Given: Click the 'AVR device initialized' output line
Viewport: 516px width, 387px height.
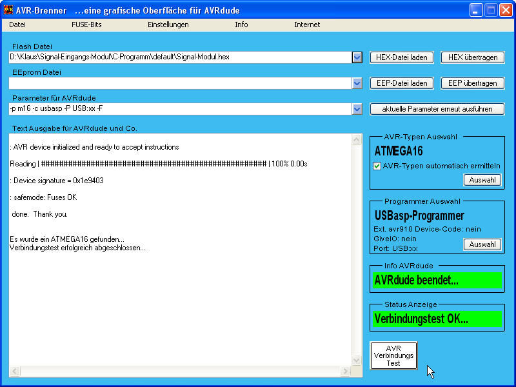Looking at the screenshot, I should click(94, 147).
